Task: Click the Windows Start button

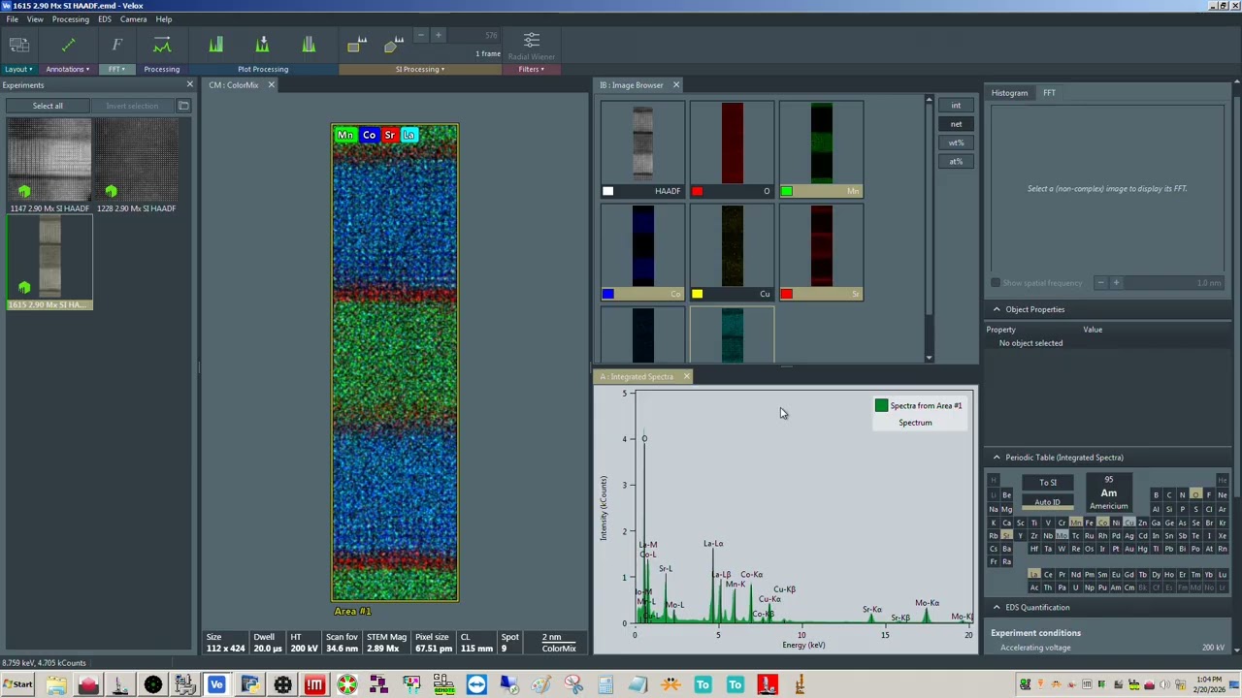Action: [x=18, y=685]
